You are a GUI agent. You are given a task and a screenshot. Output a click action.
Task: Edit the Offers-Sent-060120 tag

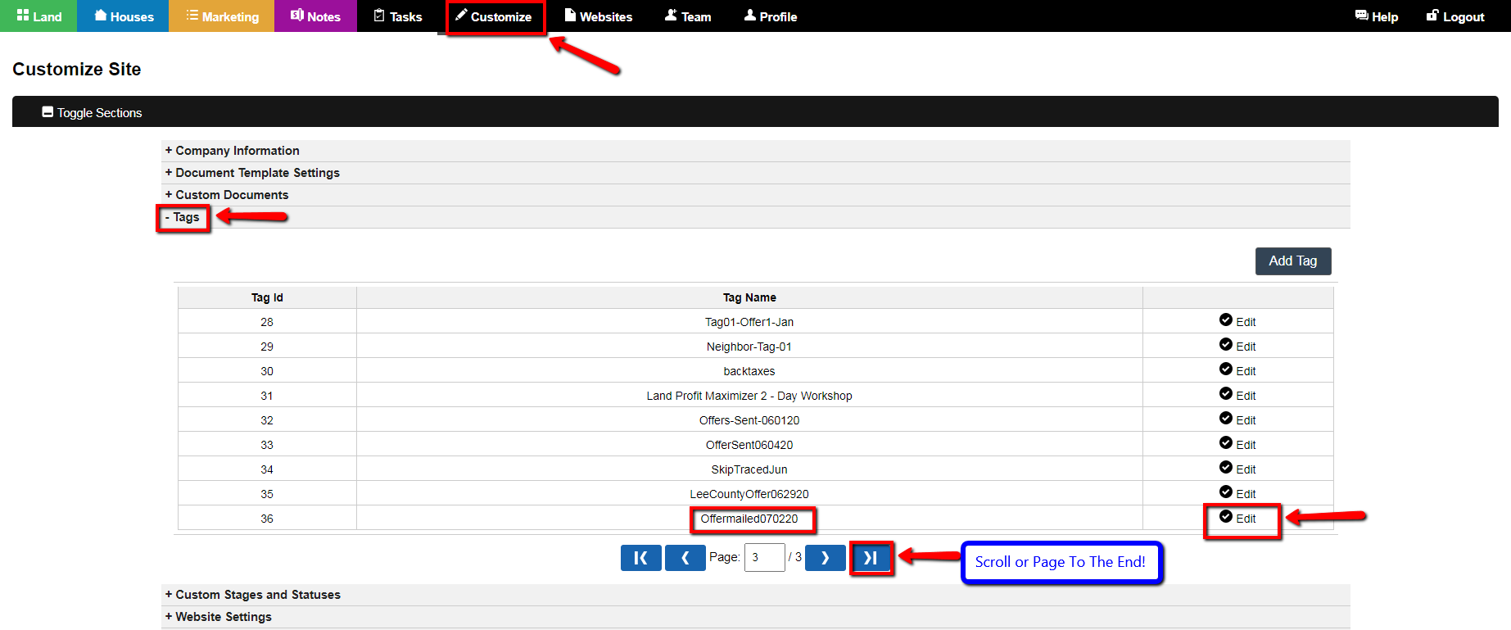tap(1237, 419)
